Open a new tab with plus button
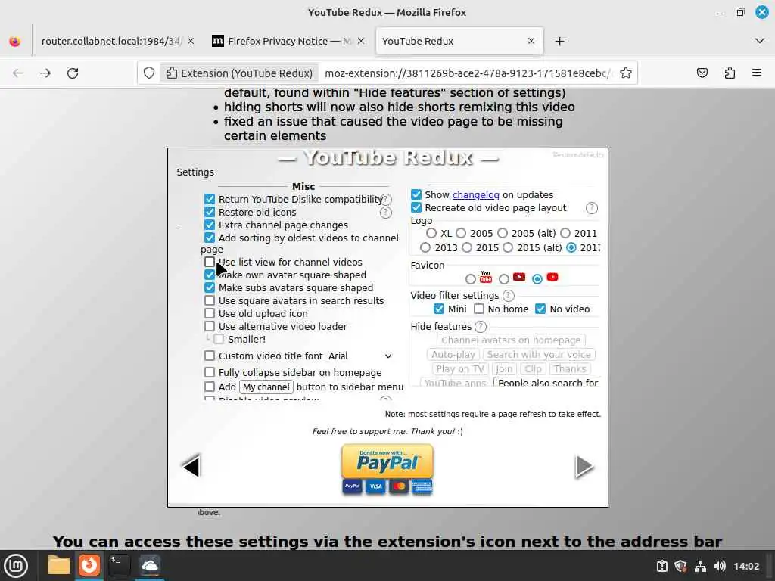775x581 pixels. pos(559,42)
